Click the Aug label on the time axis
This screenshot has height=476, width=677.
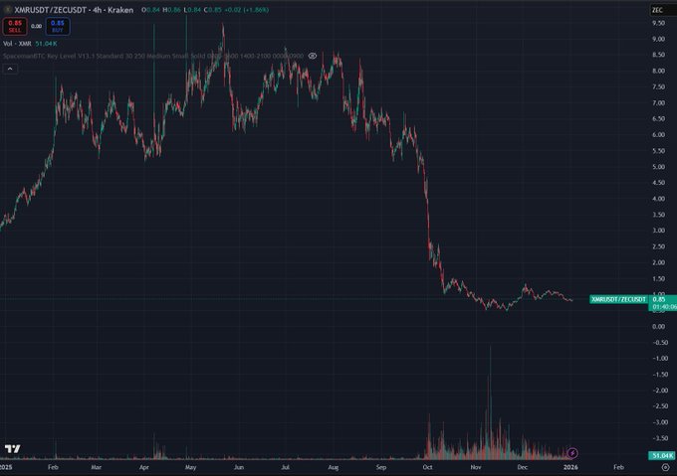(333, 467)
